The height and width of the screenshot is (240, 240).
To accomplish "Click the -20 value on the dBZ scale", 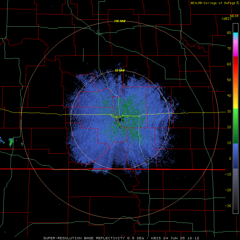I will tap(228, 190).
